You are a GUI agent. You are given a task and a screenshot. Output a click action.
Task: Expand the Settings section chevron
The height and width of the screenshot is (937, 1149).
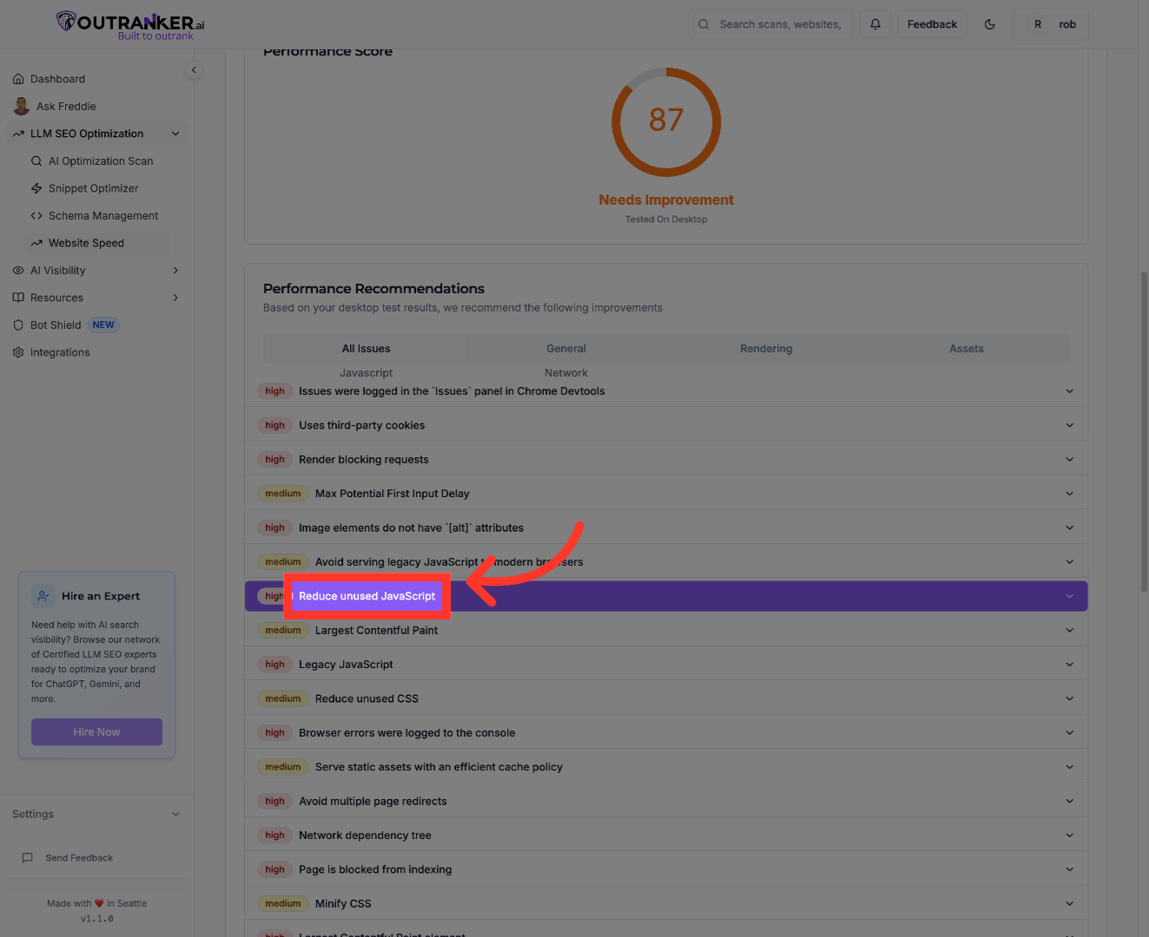click(175, 814)
